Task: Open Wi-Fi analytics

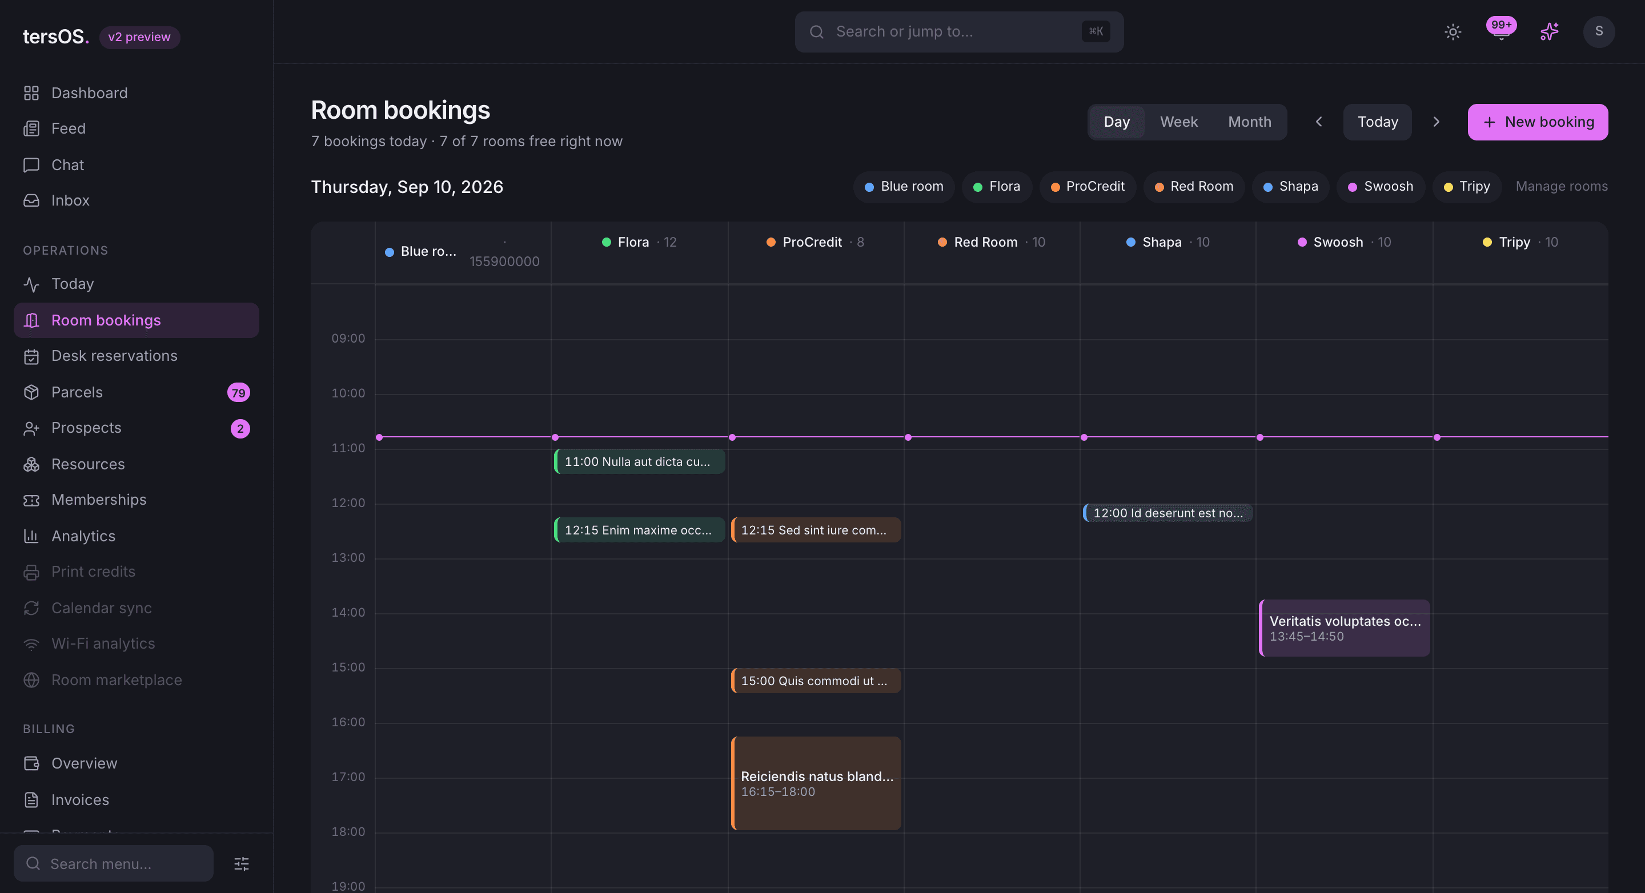Action: (136, 644)
